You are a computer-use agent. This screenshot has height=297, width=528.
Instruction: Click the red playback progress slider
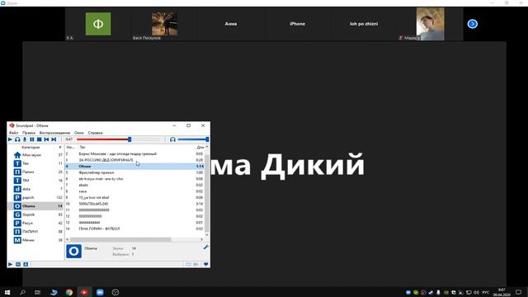(118, 139)
